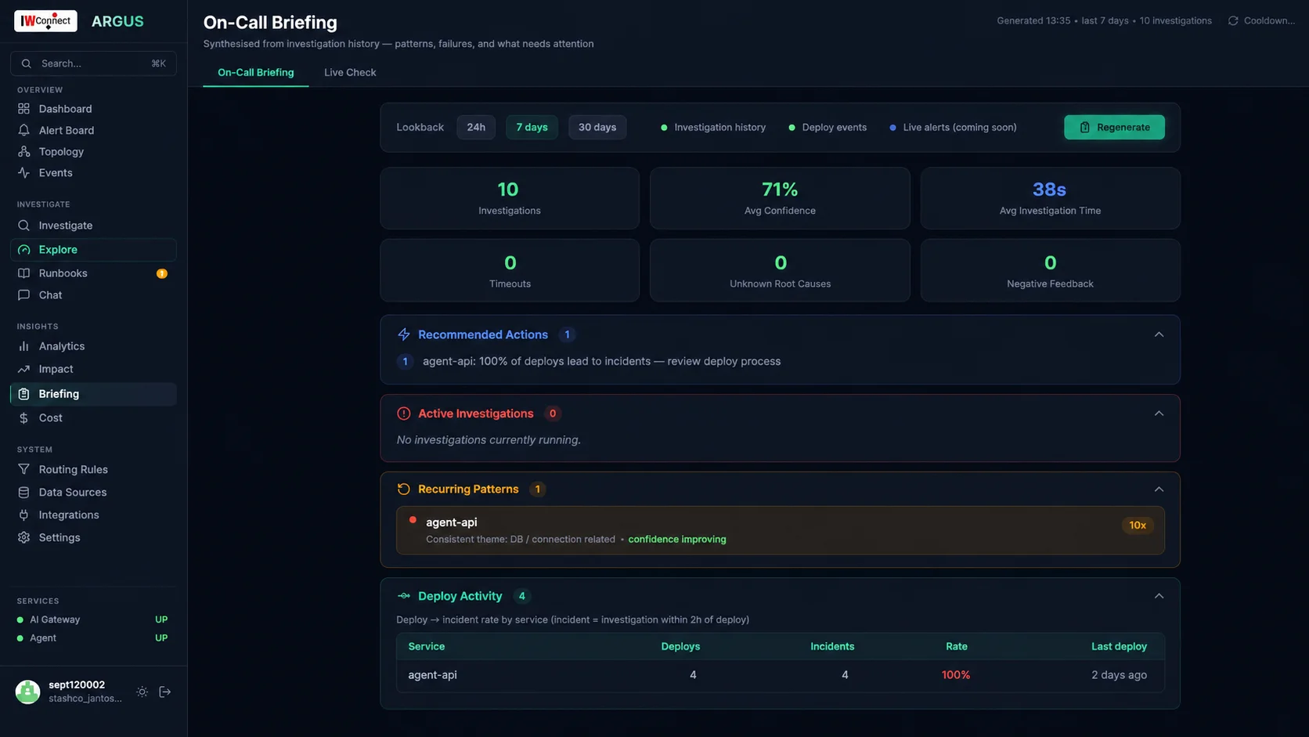
Task: Click the Rate column header
Action: pyautogui.click(x=956, y=647)
